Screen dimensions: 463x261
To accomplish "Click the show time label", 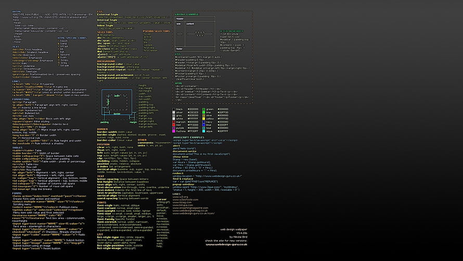I will coord(181,157).
